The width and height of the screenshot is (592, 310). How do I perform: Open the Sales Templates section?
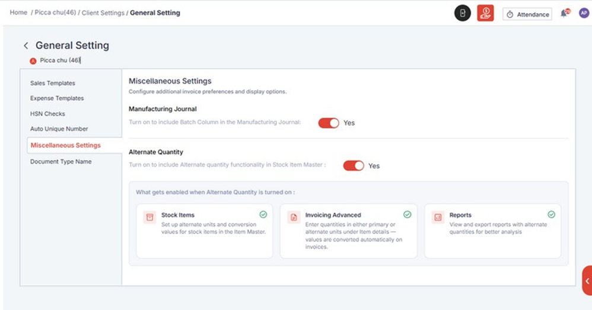pyautogui.click(x=53, y=83)
